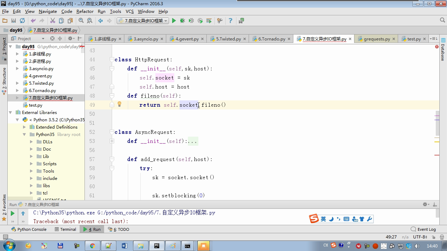Open the run configuration dropdown

point(142,21)
